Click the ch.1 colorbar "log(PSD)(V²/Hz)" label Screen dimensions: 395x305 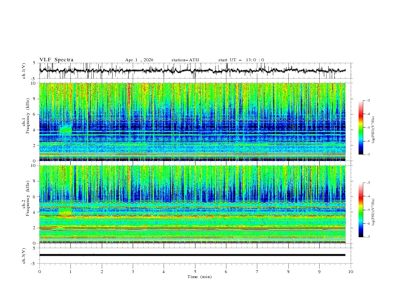tap(374, 130)
